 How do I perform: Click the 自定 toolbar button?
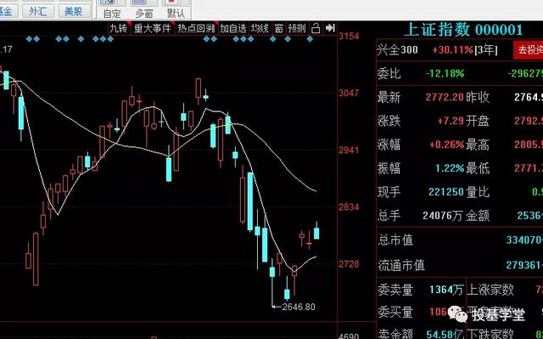(112, 8)
